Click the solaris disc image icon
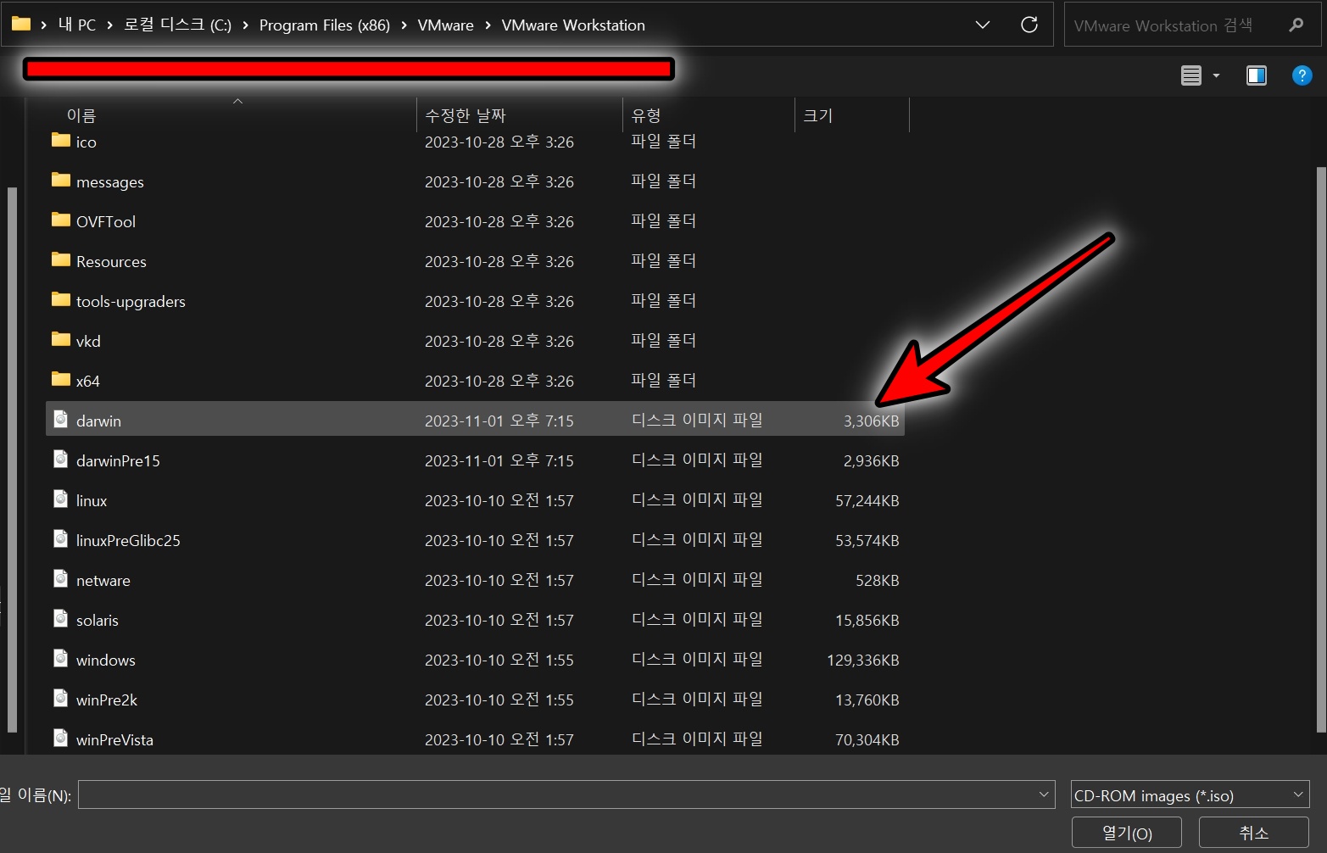The image size is (1327, 853). coord(61,618)
